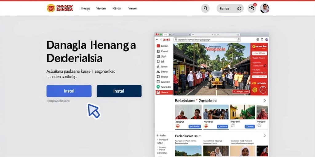Click red outlined button on the street photo

(241, 92)
